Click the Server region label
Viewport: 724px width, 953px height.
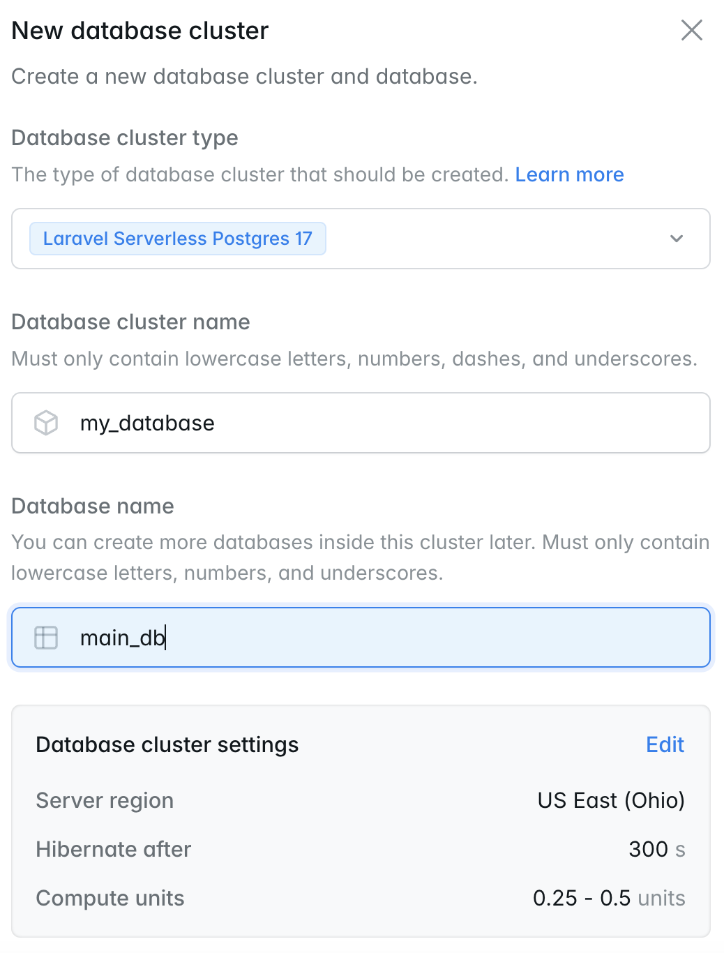click(x=105, y=800)
